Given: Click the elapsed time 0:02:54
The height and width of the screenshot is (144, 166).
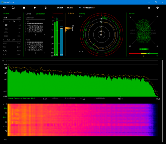Looking at the screenshot, I should [60, 8].
